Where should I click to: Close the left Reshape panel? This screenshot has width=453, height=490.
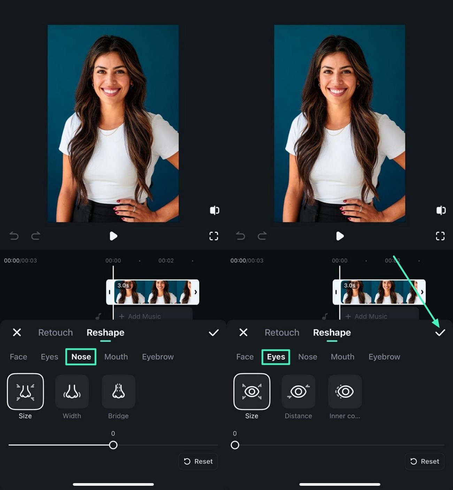pos(17,333)
